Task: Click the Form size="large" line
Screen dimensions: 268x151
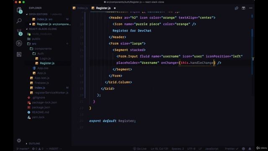Action: [127, 44]
